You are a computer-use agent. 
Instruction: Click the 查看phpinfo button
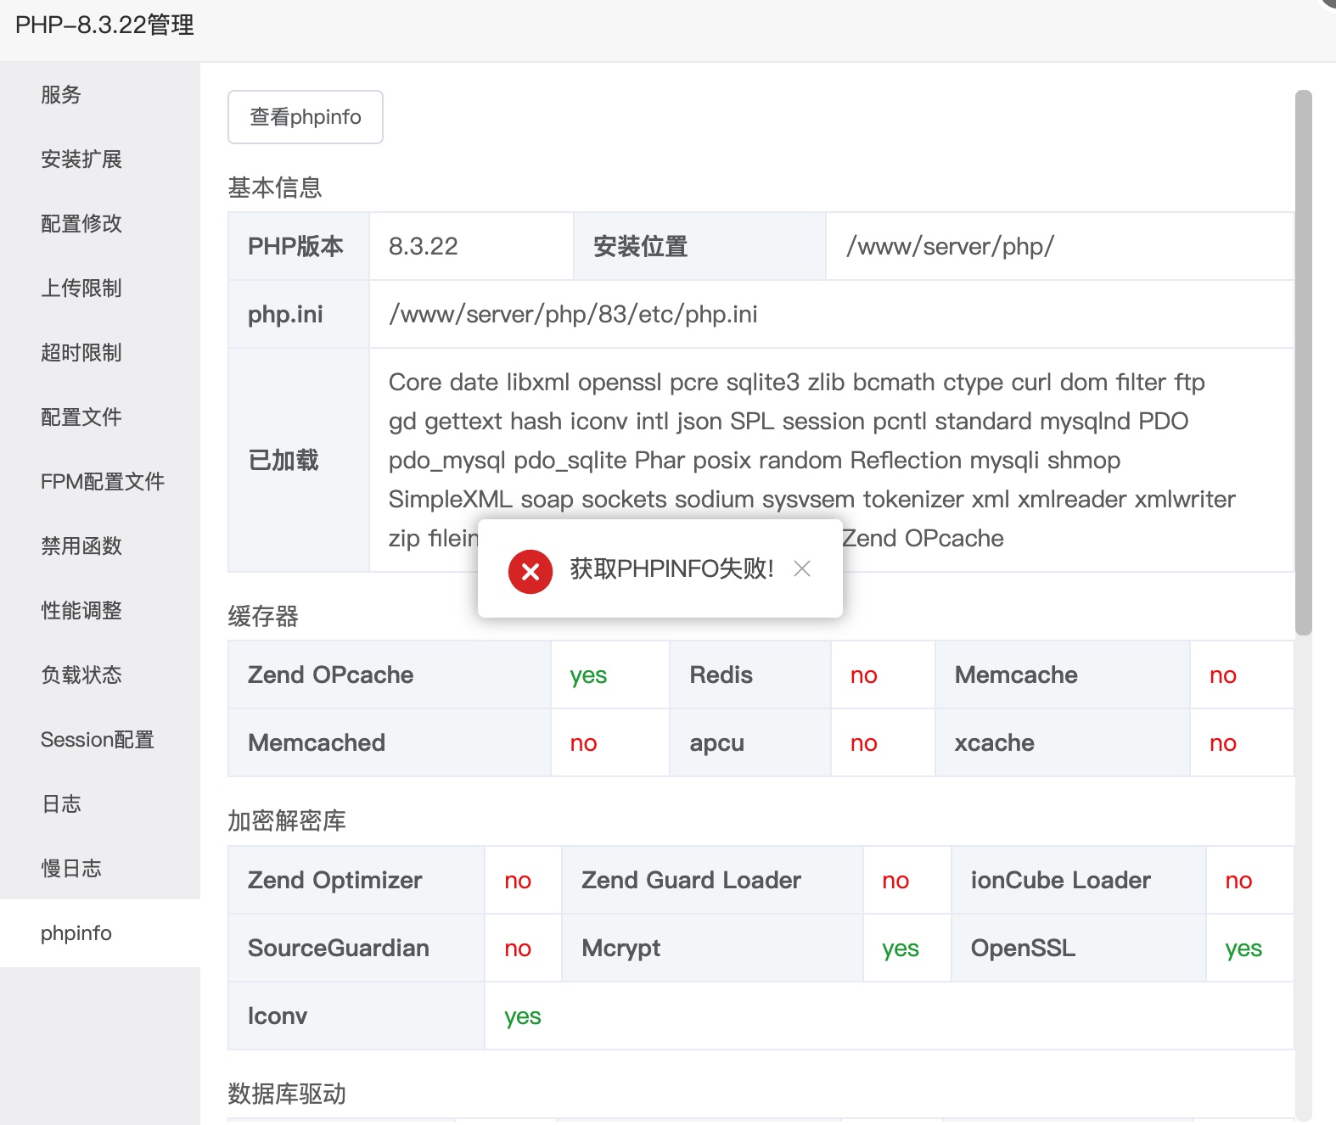(x=306, y=117)
